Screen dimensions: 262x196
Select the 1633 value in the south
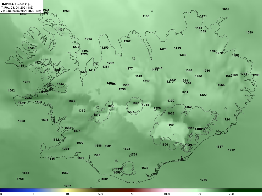145,168
